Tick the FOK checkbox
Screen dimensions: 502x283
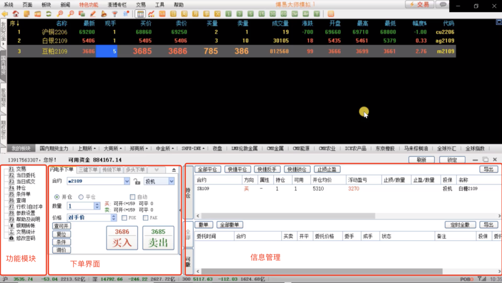124,218
